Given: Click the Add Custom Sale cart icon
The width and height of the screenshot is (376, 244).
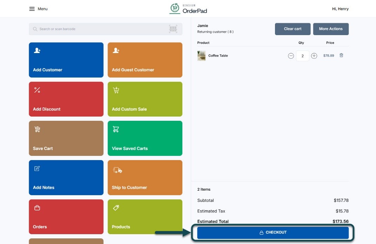Looking at the screenshot, I should pyautogui.click(x=116, y=90).
